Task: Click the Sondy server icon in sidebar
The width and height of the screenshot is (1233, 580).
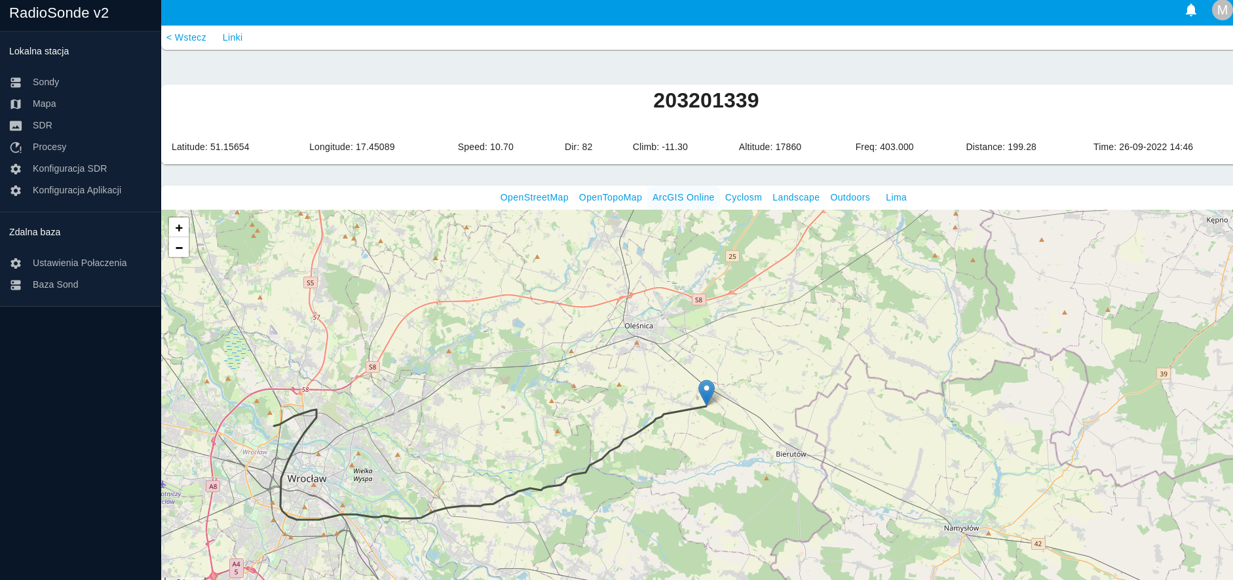Action: (16, 83)
